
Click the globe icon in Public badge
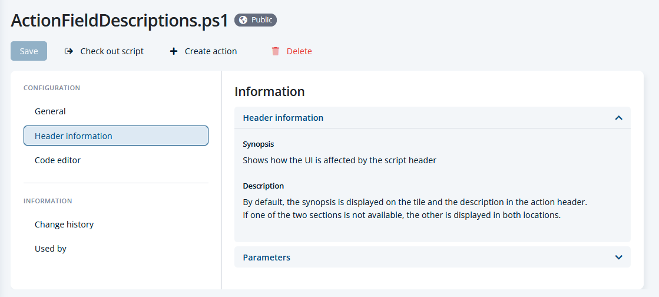click(243, 20)
